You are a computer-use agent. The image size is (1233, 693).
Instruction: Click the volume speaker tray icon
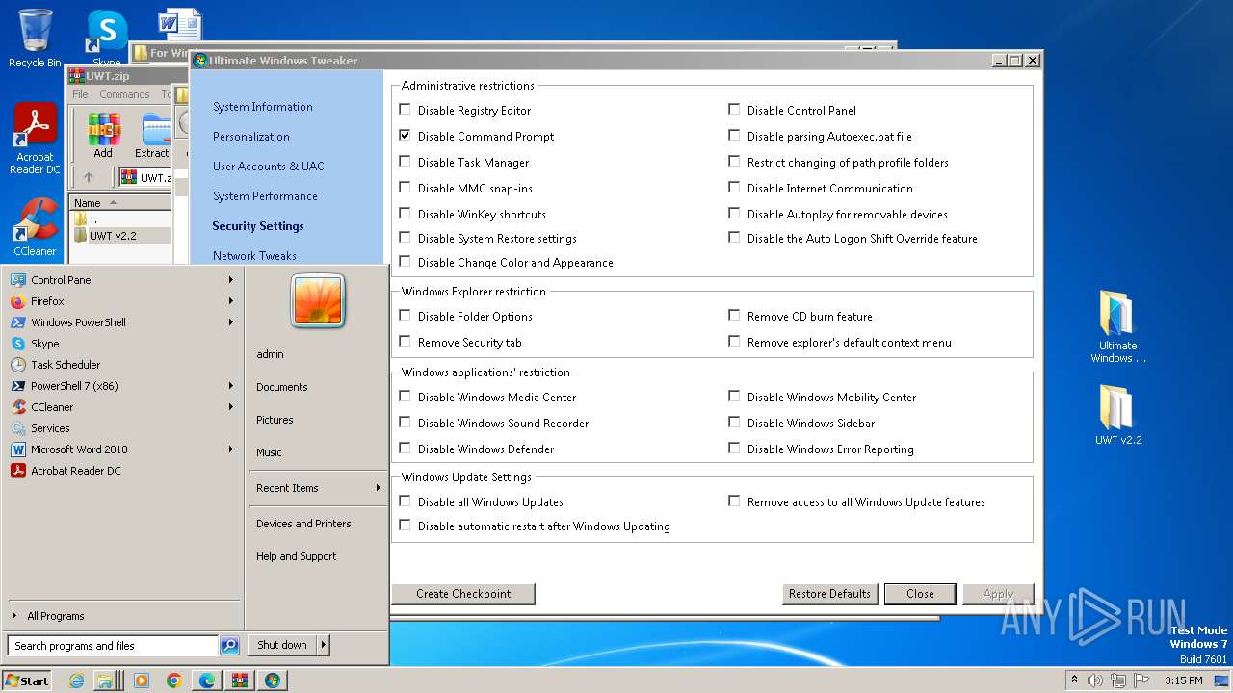(x=1094, y=680)
